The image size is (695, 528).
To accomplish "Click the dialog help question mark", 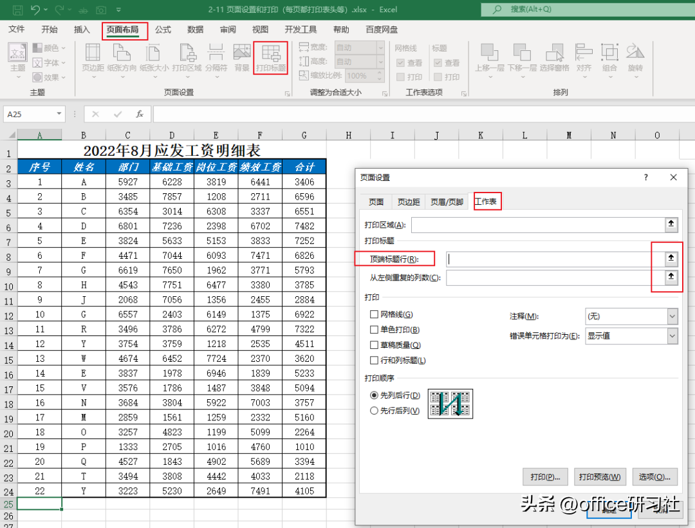I will pos(646,177).
